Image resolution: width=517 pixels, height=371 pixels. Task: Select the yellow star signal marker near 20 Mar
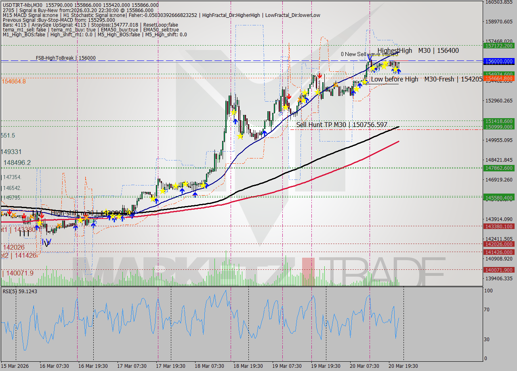tap(385, 66)
